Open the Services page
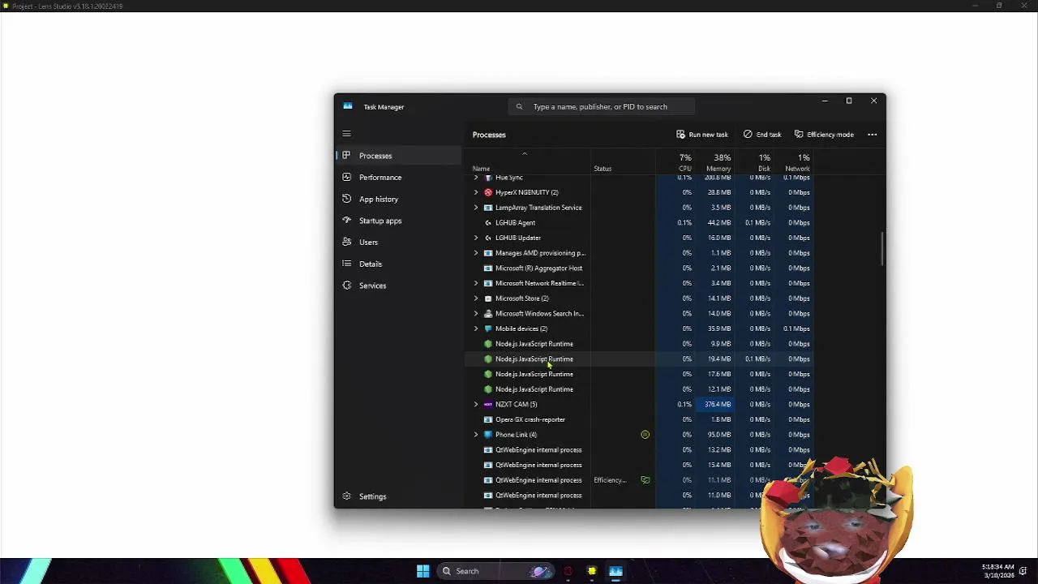1038x584 pixels. pyautogui.click(x=398, y=286)
